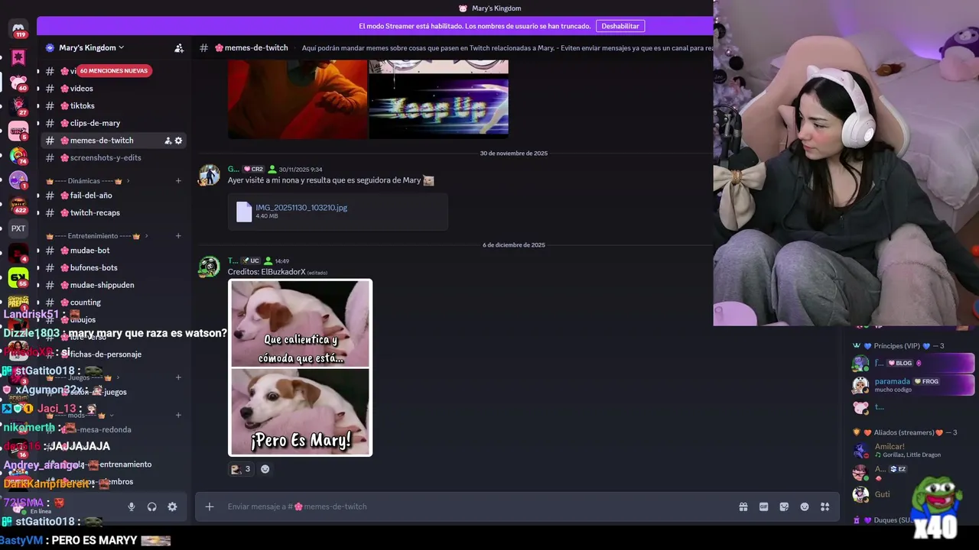Image resolution: width=979 pixels, height=550 pixels.
Task: Open the orange image thumbnail above
Action: click(x=298, y=100)
